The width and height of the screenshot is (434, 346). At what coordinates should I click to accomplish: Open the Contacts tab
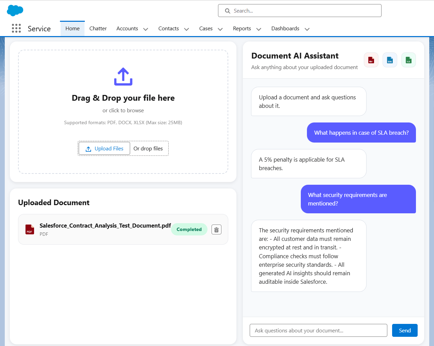(169, 29)
